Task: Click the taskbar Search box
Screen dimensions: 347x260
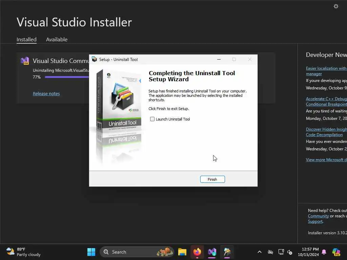Action: 137,252
